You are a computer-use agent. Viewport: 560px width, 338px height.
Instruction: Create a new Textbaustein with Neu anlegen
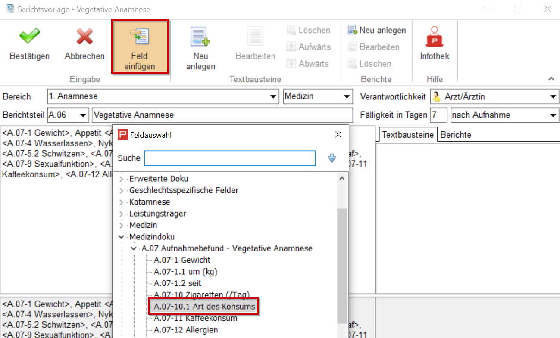[200, 37]
